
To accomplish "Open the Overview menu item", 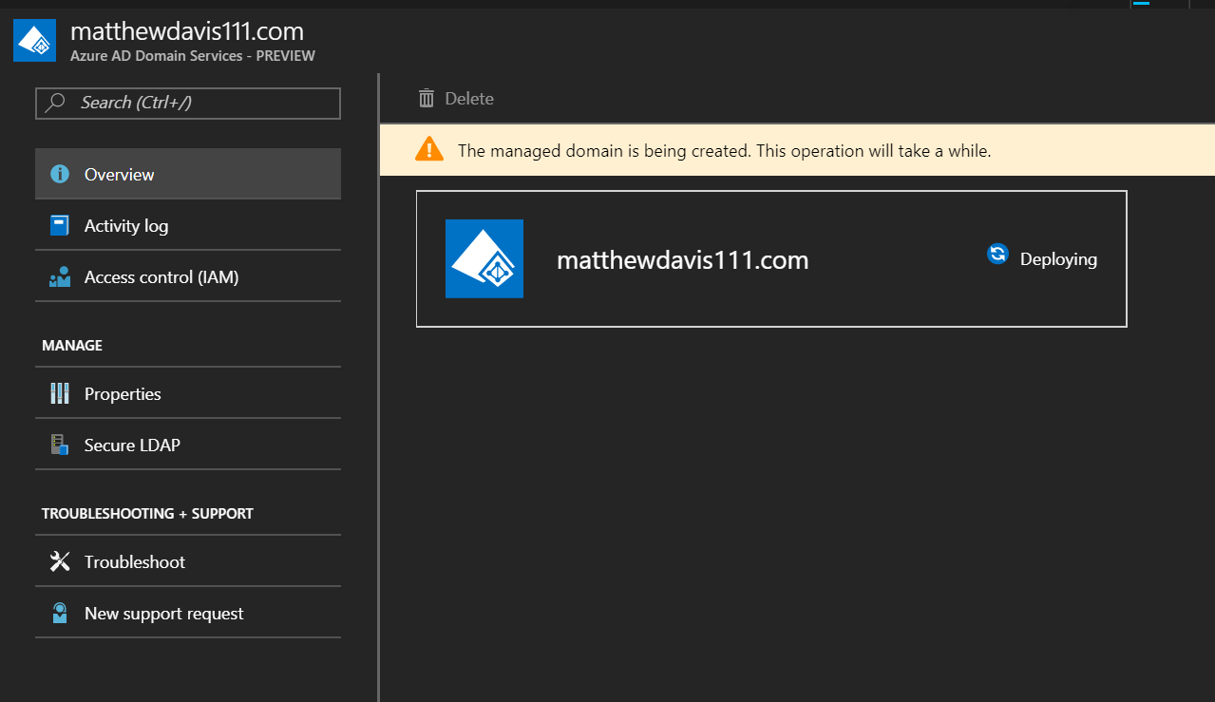I will [x=188, y=174].
